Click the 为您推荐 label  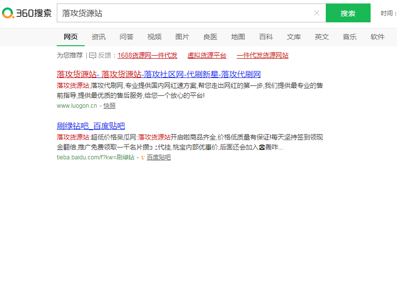point(70,55)
